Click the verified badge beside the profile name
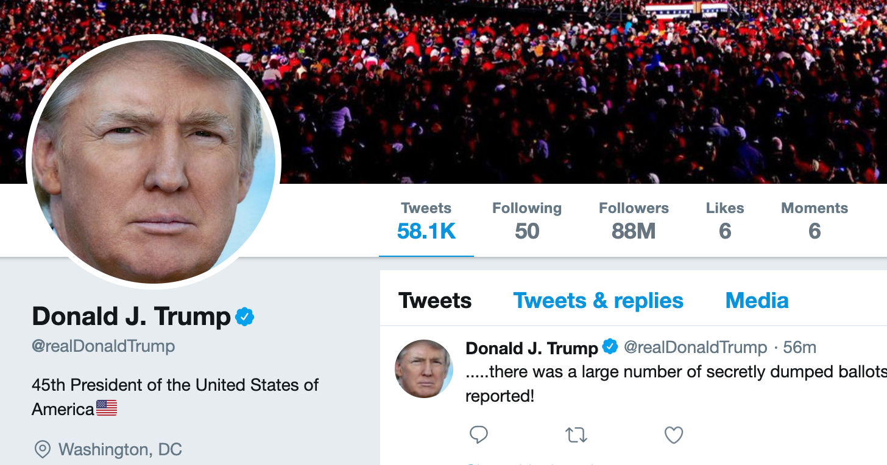This screenshot has height=465, width=887. [x=245, y=316]
